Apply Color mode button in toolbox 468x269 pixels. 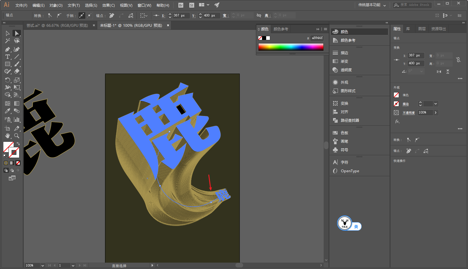coord(6,163)
